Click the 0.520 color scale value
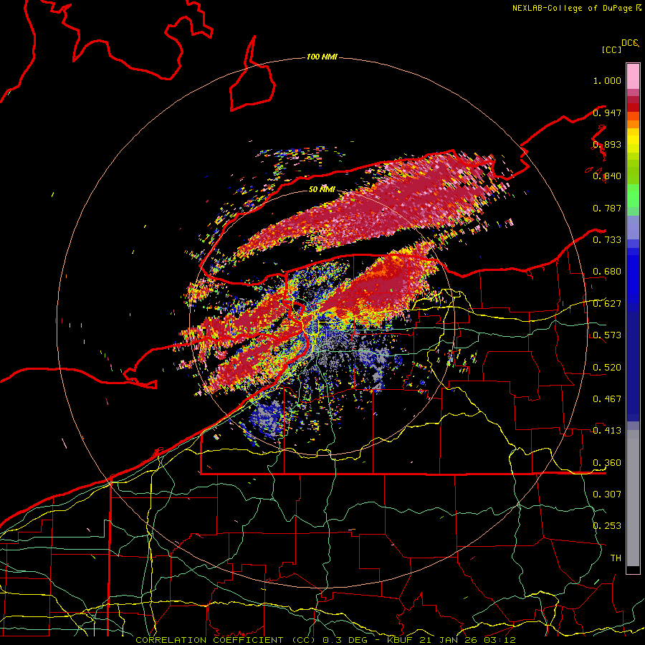645x645 pixels. [607, 367]
